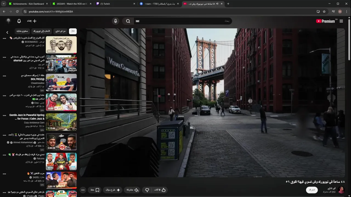
Task: View site information icon in address bar
Action: pos(25,11)
